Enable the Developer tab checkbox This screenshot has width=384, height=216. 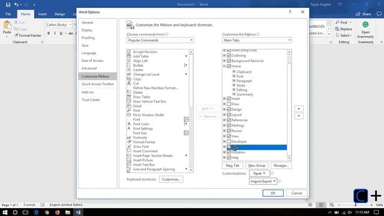click(x=229, y=142)
